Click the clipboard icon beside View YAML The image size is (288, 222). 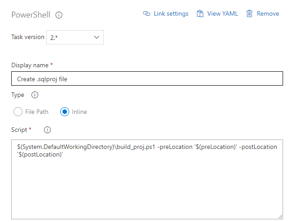(200, 14)
